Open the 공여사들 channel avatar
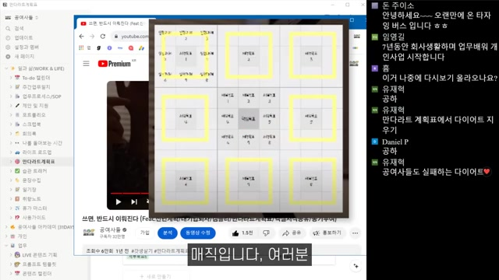 [x=89, y=233]
